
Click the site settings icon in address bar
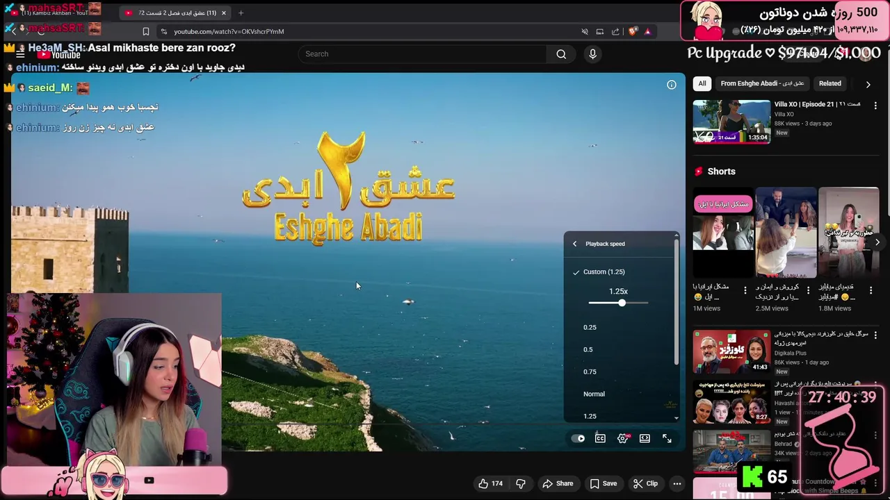point(163,31)
